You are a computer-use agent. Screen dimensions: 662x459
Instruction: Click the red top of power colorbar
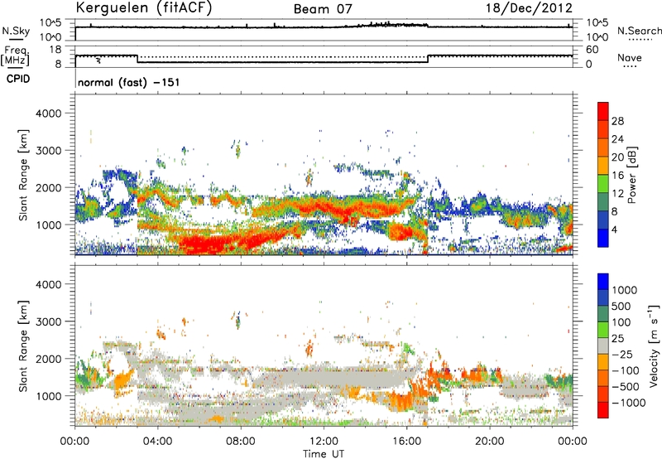(603, 111)
